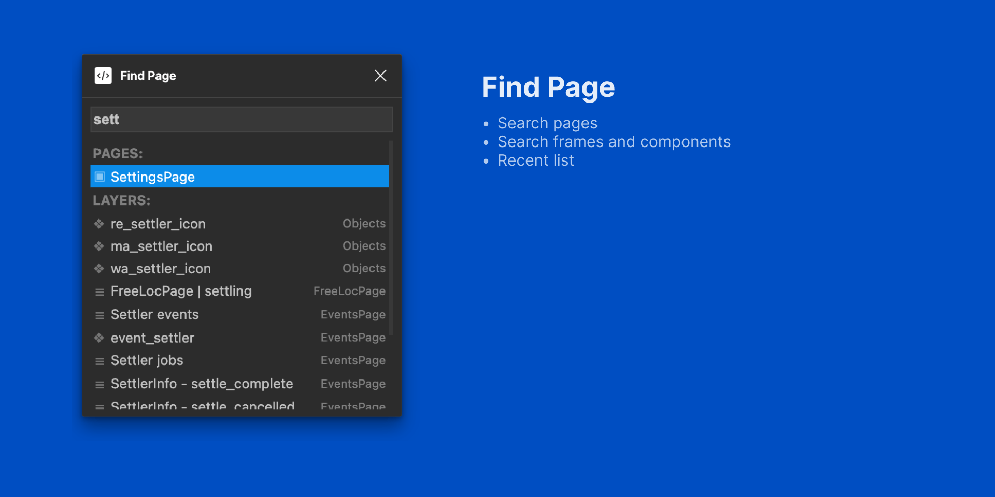
Task: Click the 'Search pages' bullet text
Action: coord(547,123)
